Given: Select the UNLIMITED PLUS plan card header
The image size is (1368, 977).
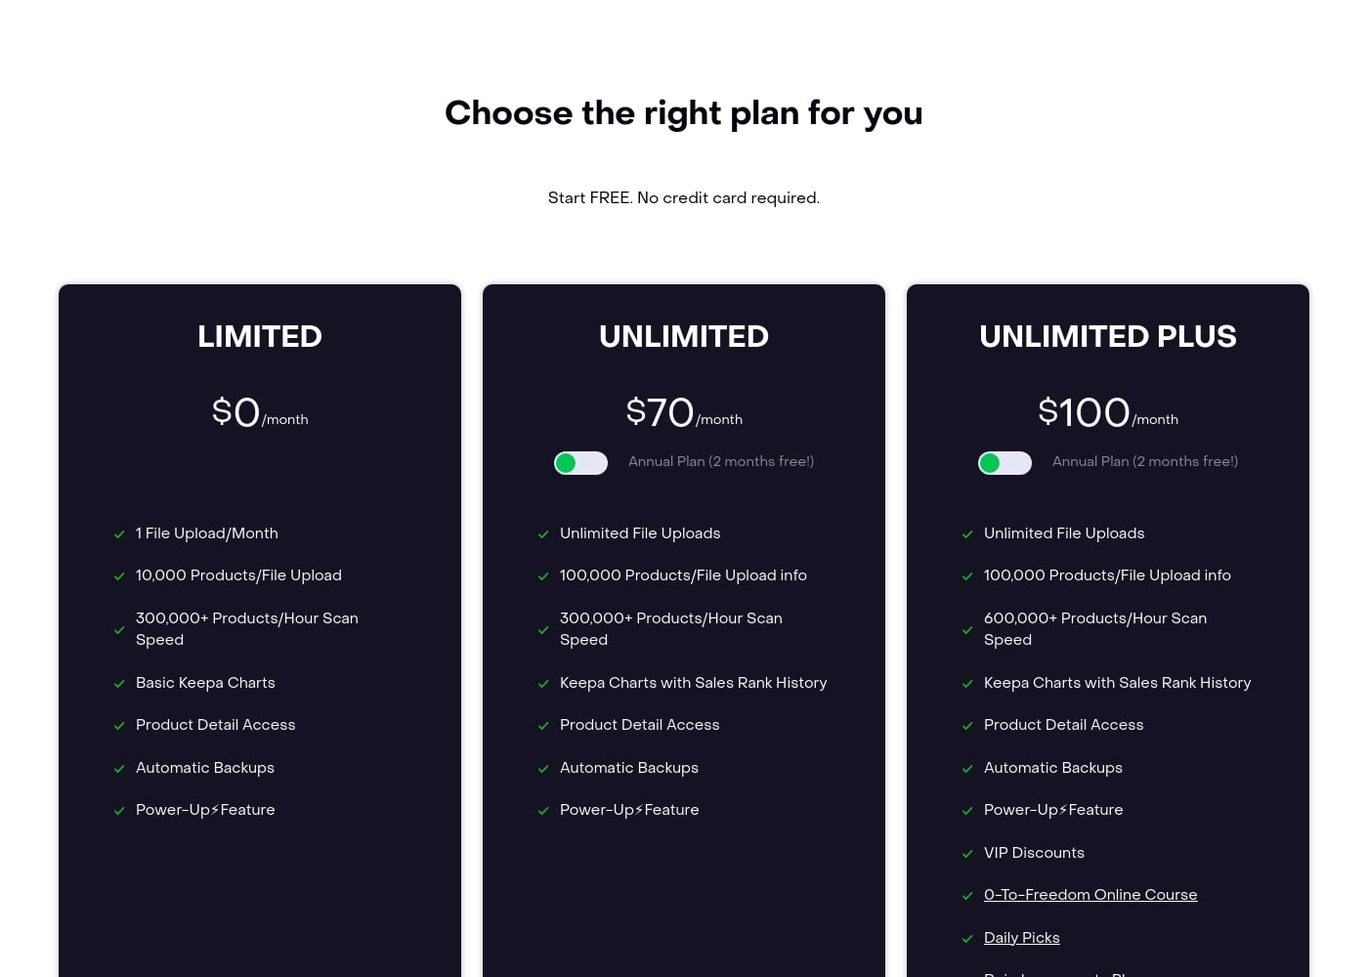Looking at the screenshot, I should 1107,337.
